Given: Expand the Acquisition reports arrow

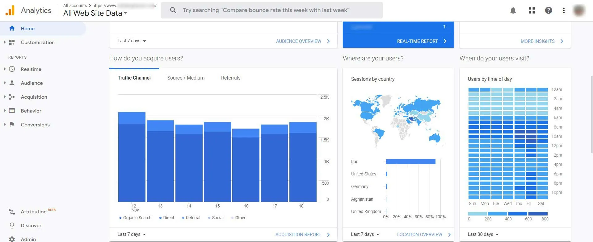Looking at the screenshot, I should tap(5, 97).
